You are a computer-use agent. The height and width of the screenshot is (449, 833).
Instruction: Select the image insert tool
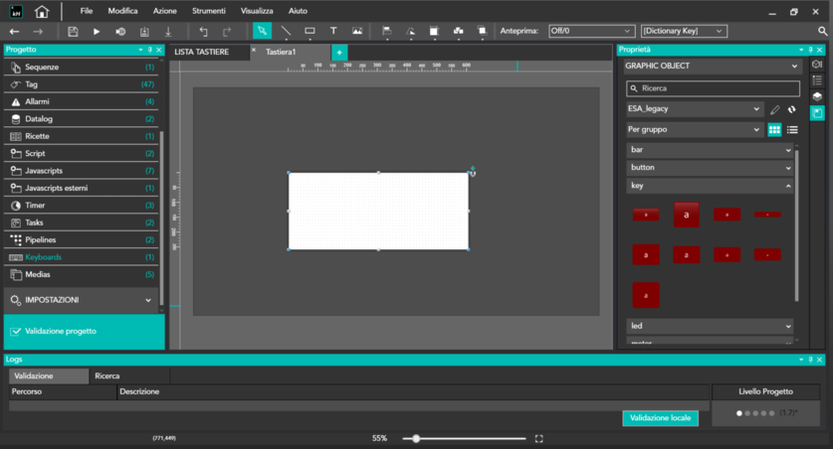point(357,31)
